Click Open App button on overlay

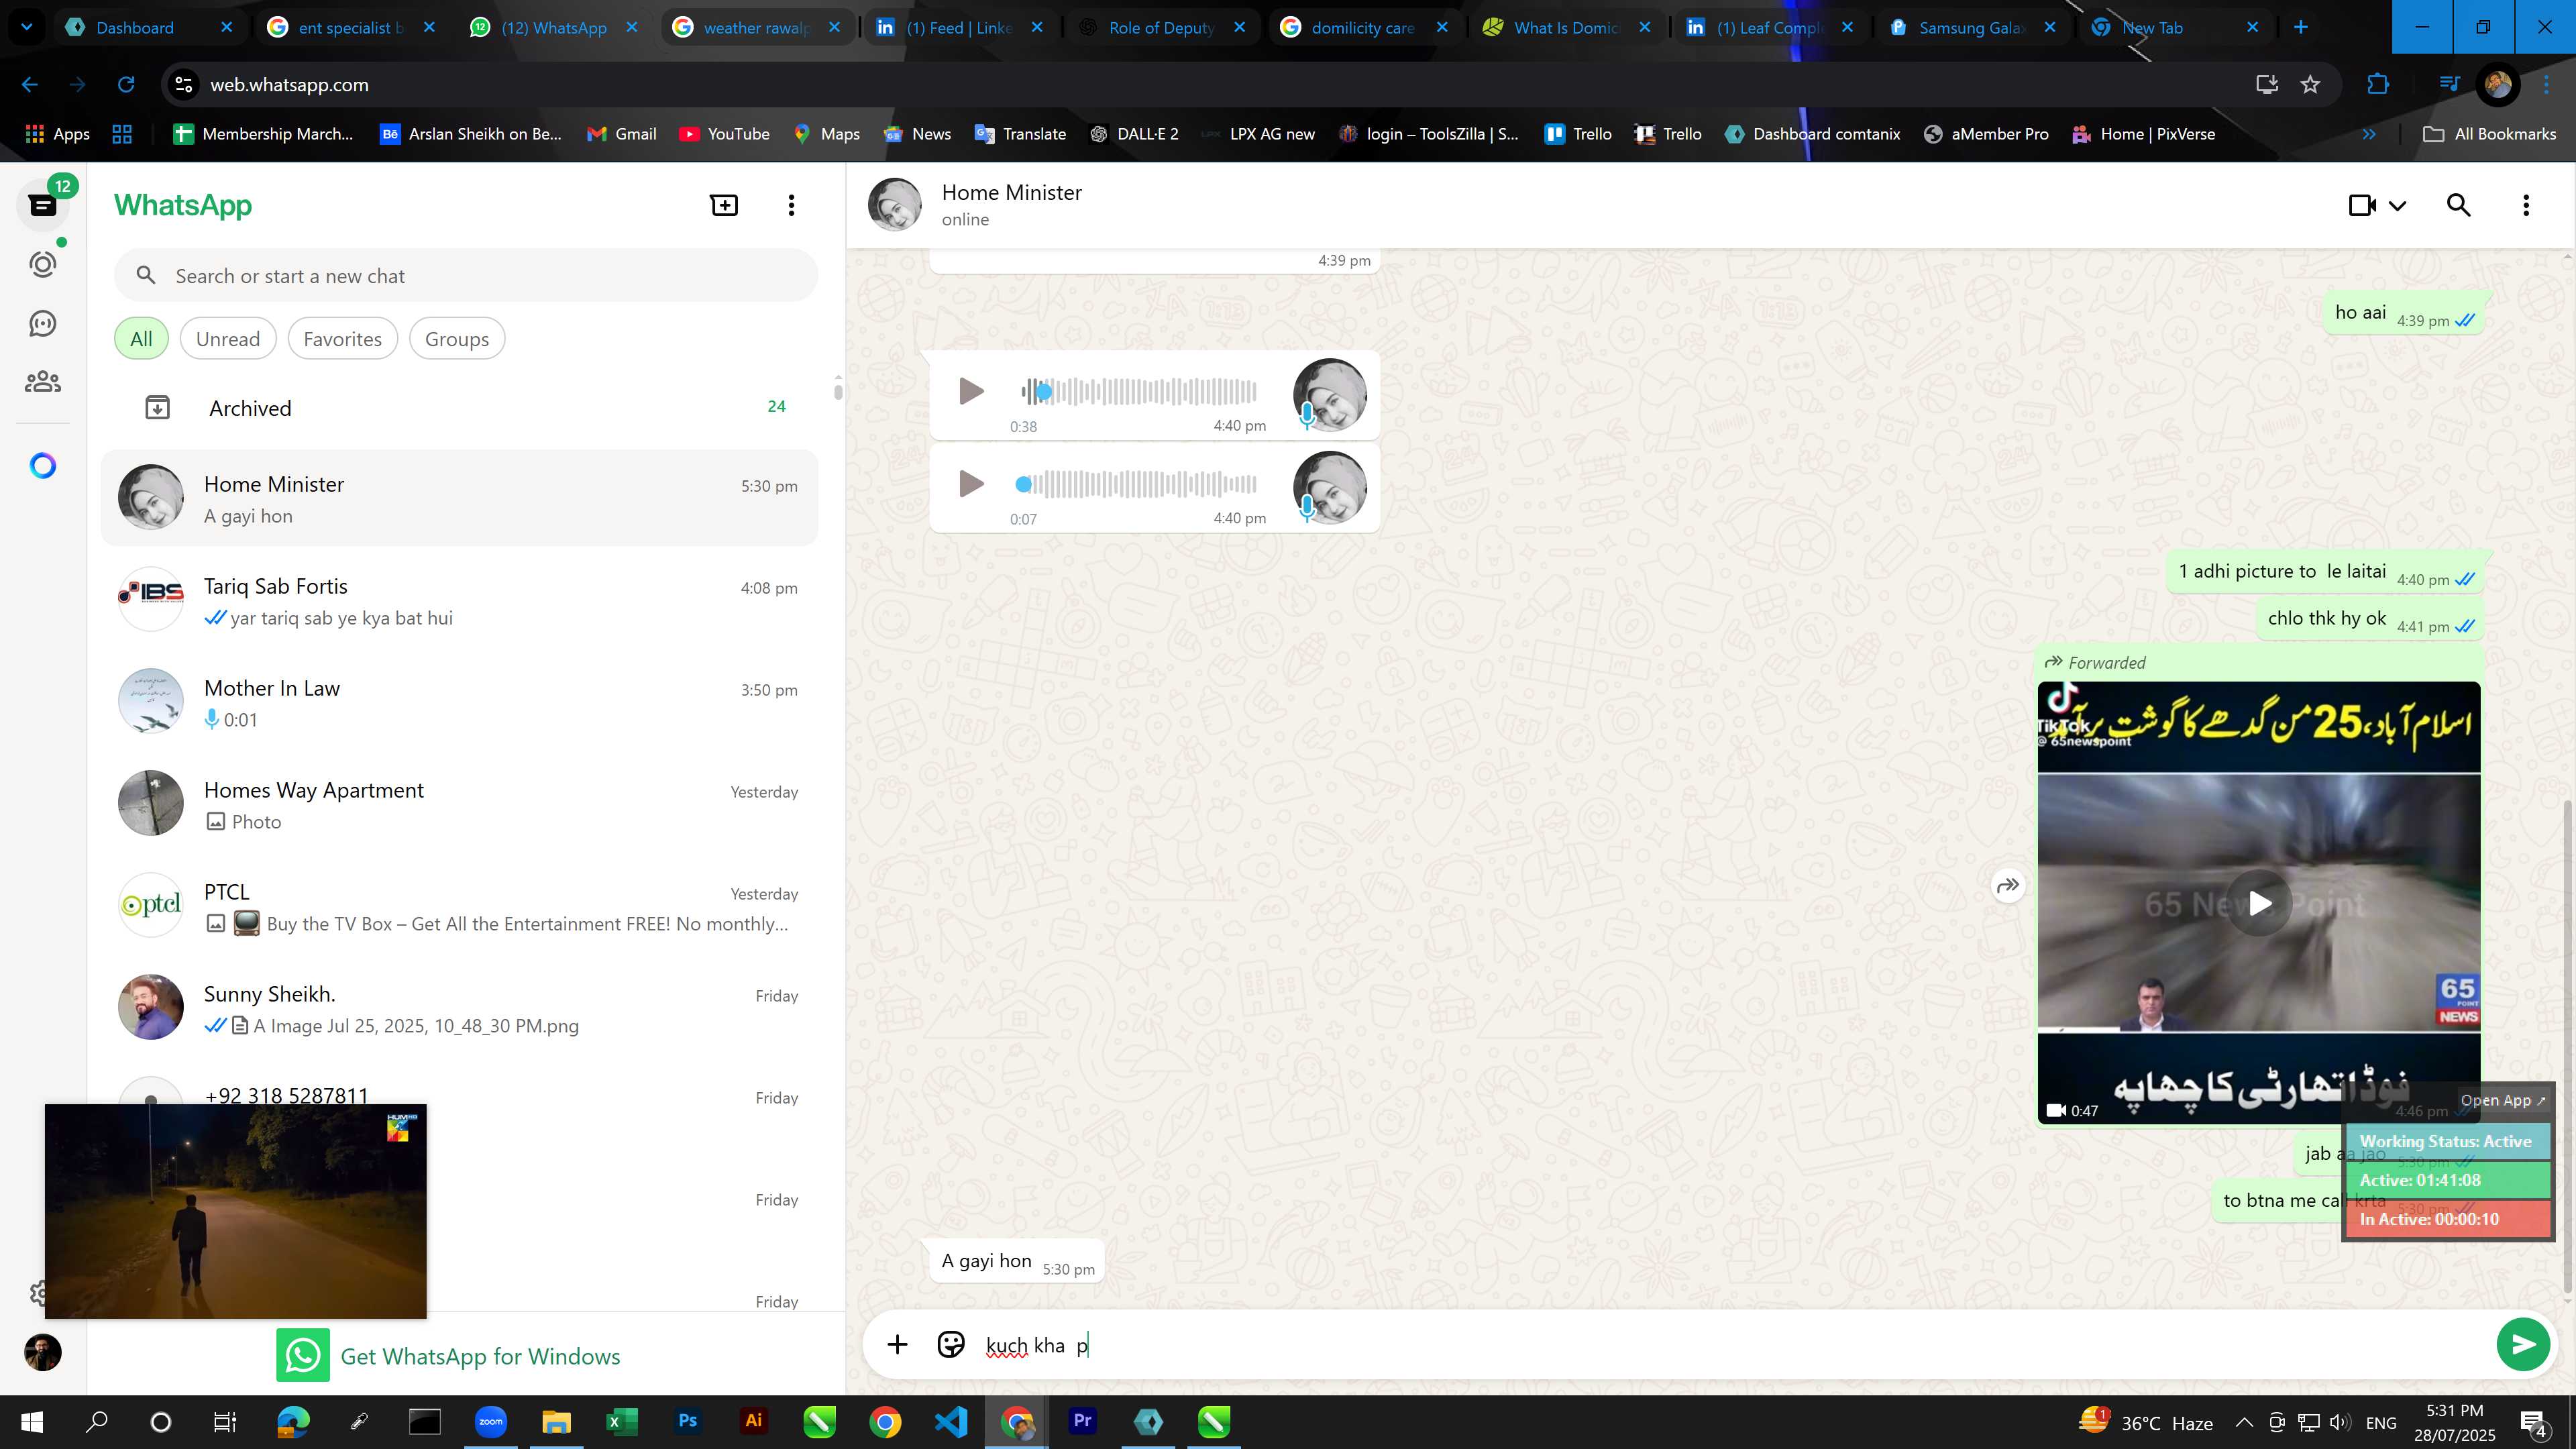(x=2503, y=1100)
